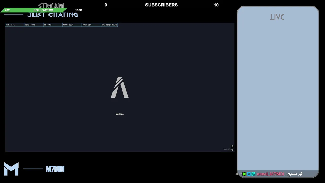Click the 'SUBSCRIBERS' goal label
The height and width of the screenshot is (183, 325).
(x=161, y=5)
